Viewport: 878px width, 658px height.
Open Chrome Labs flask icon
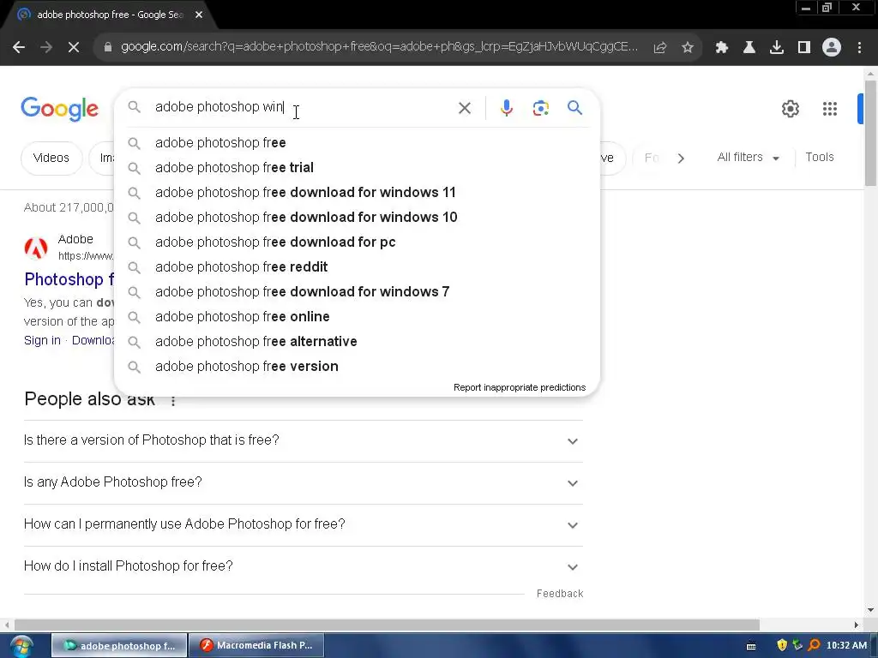coord(749,48)
